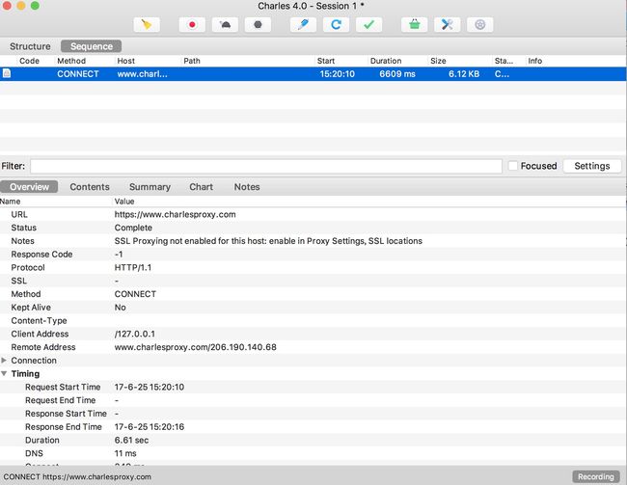
Task: Validate the response with the green checkmark
Action: pos(368,25)
